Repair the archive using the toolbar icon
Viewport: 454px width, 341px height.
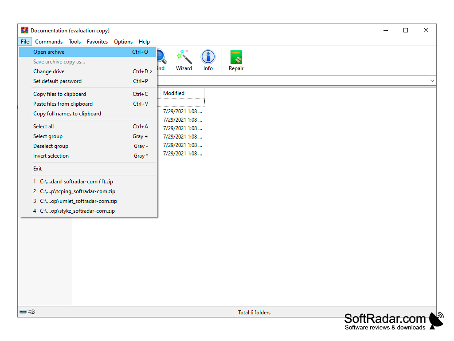click(x=236, y=60)
